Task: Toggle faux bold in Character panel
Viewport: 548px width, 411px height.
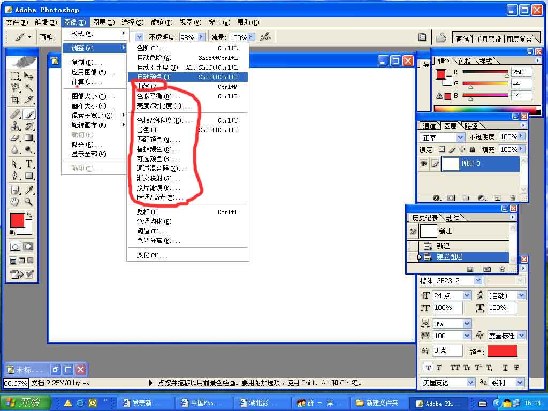Action: pyautogui.click(x=428, y=367)
